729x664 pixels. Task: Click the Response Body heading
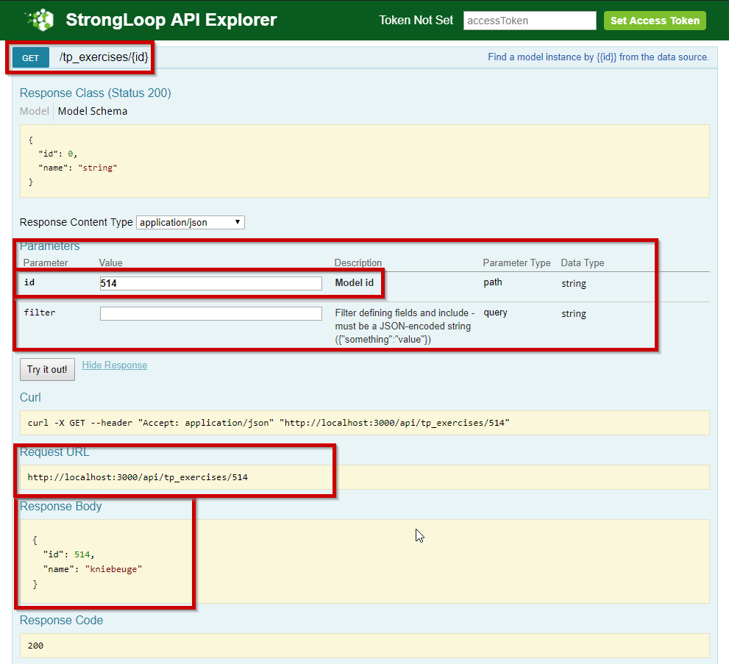coord(60,506)
